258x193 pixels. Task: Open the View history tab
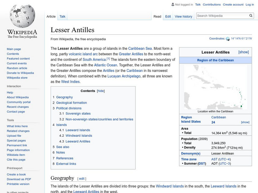click(x=184, y=16)
